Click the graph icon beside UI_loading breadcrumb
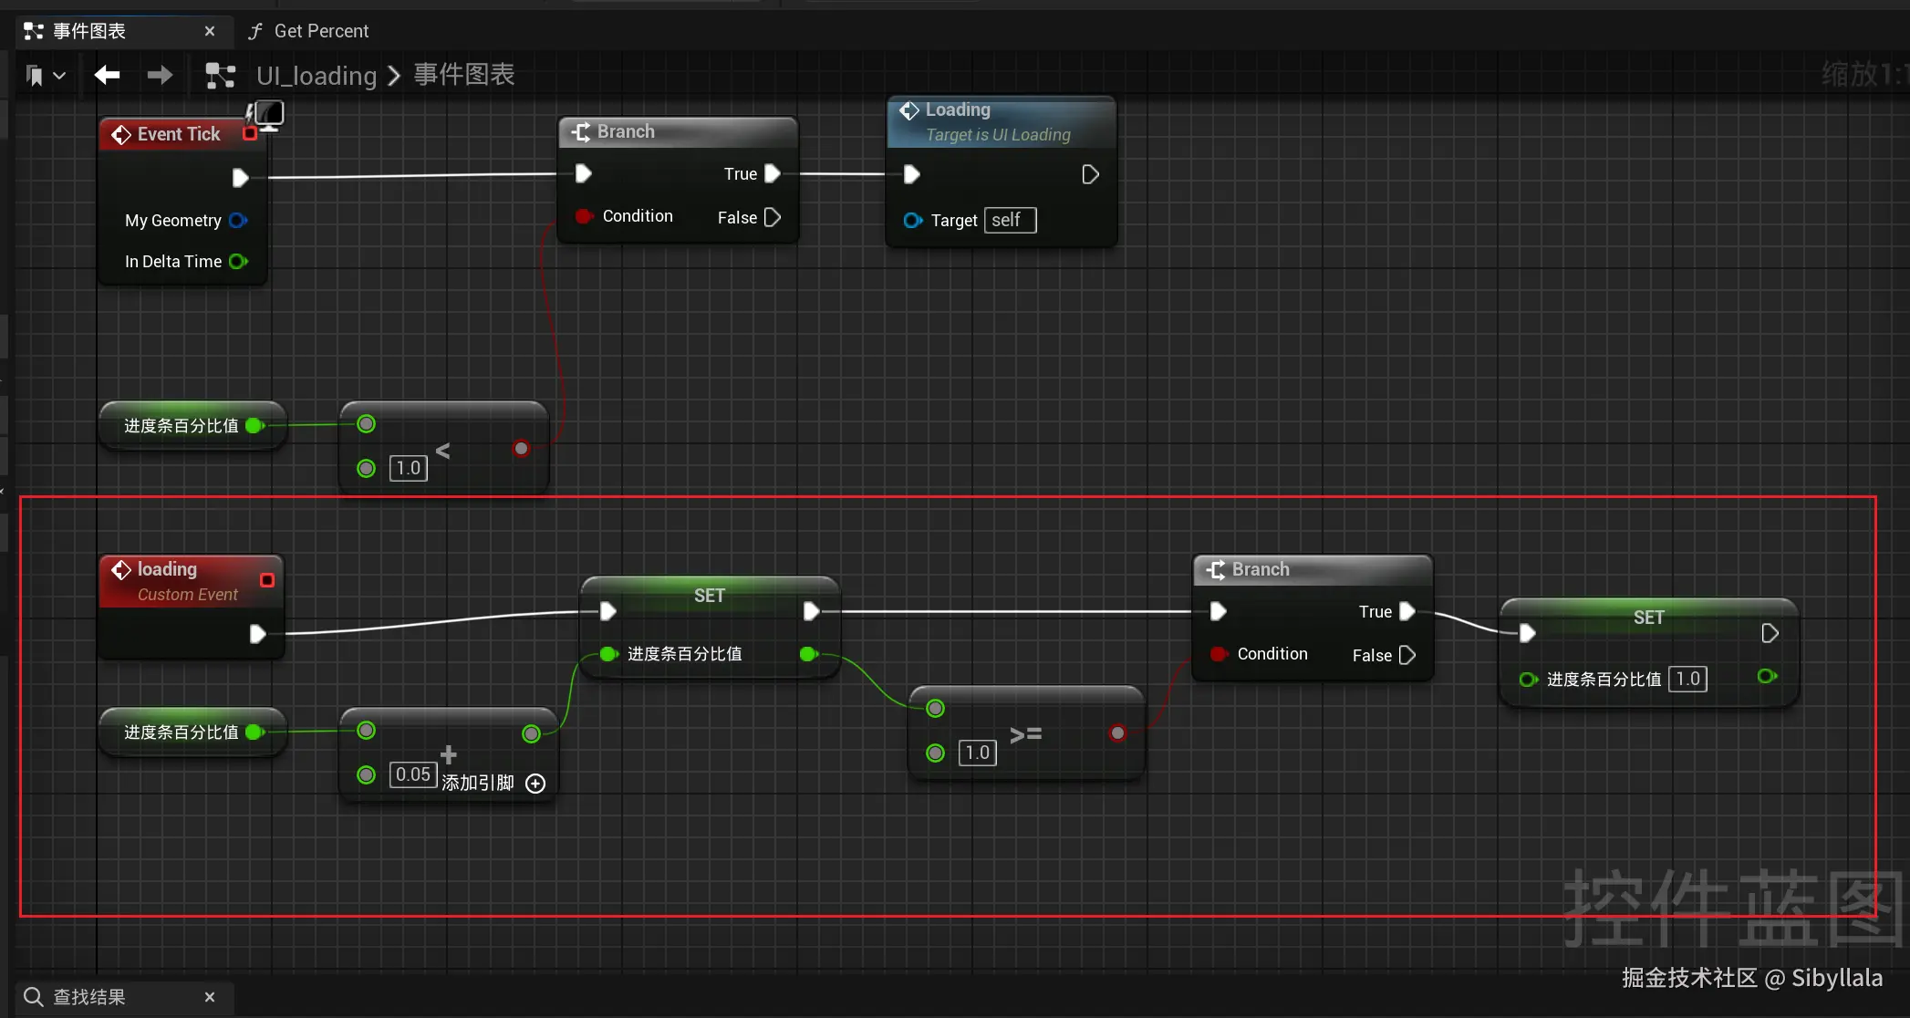Image resolution: width=1910 pixels, height=1018 pixels. [220, 75]
